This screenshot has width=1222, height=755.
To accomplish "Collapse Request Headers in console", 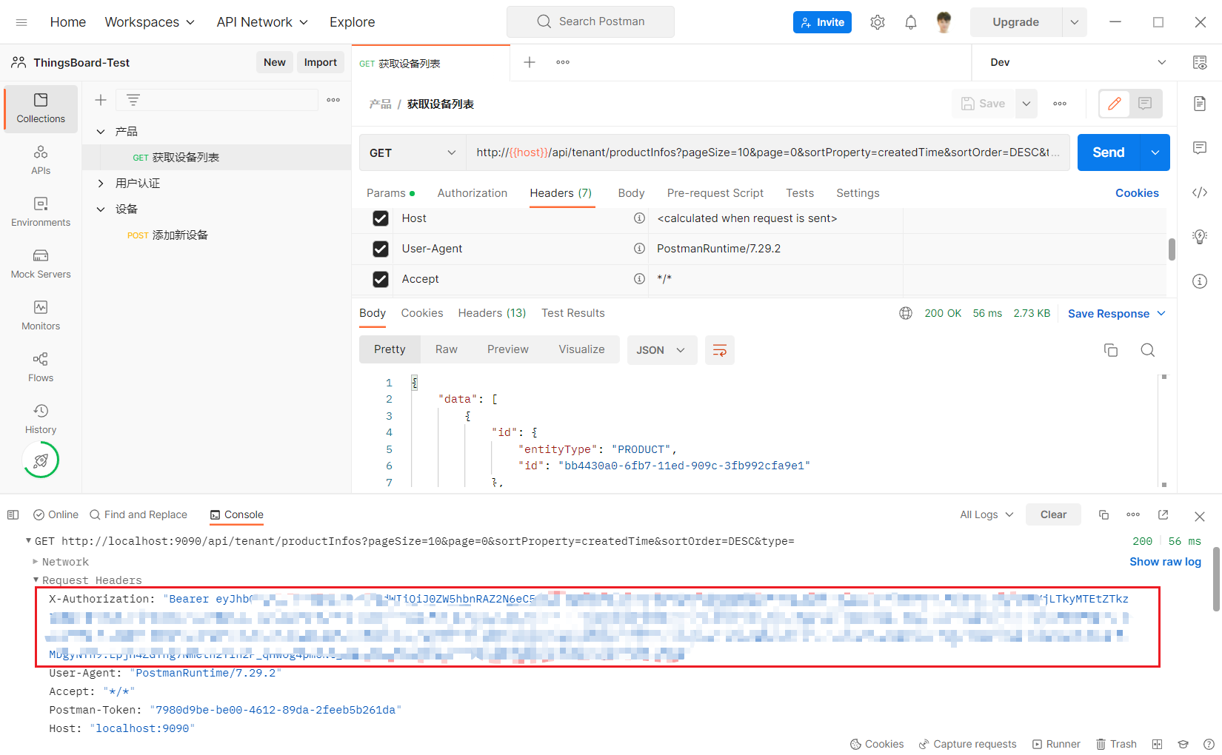I will (35, 580).
